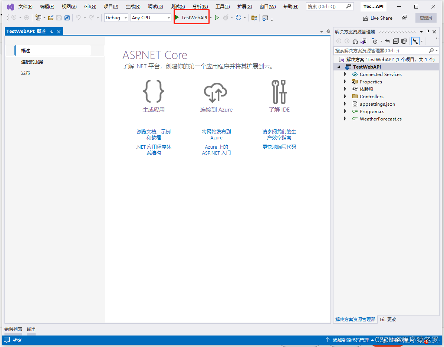
Task: Click the Collapse All icon in Solution Explorer
Action: coord(396,41)
